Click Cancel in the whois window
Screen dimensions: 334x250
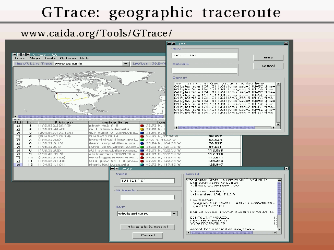pos(148,235)
